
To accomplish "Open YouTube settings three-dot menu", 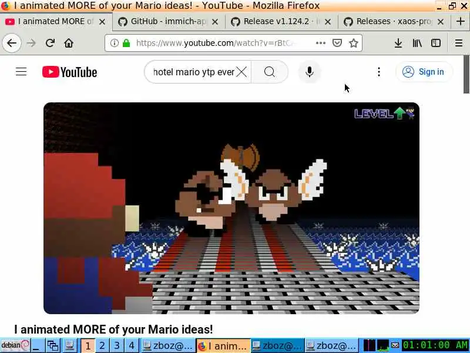I will point(379,72).
